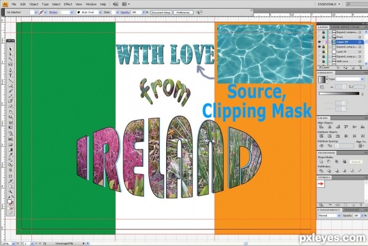Click the Trim pathfinder icon
This screenshot has width=368, height=246.
(x=329, y=171)
